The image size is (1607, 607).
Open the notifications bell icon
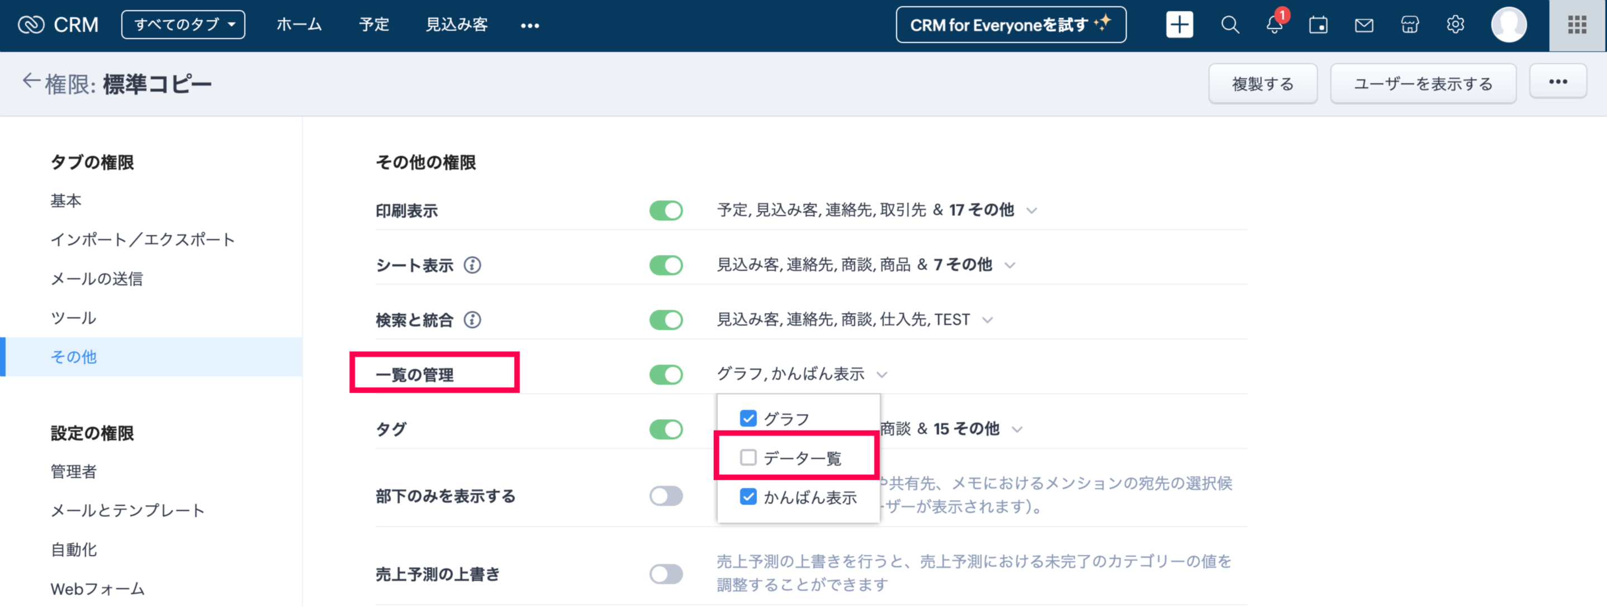point(1274,25)
